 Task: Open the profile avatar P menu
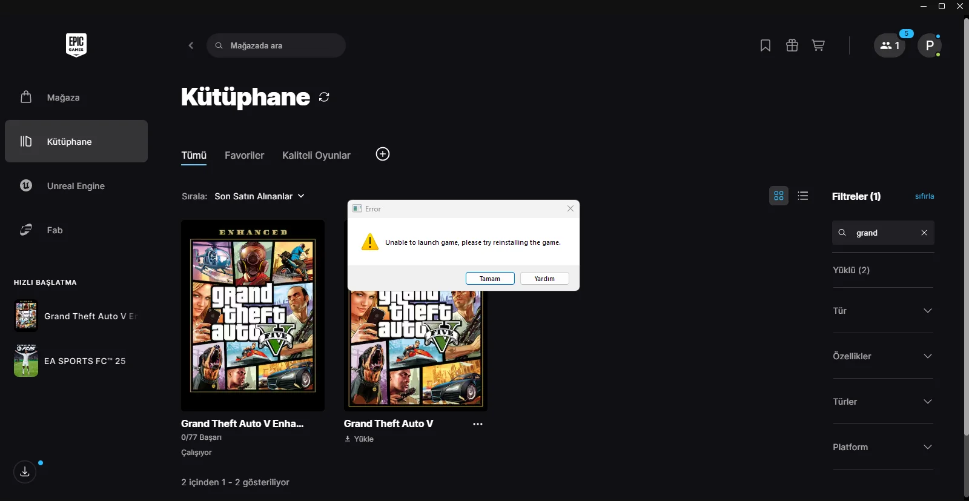[930, 45]
